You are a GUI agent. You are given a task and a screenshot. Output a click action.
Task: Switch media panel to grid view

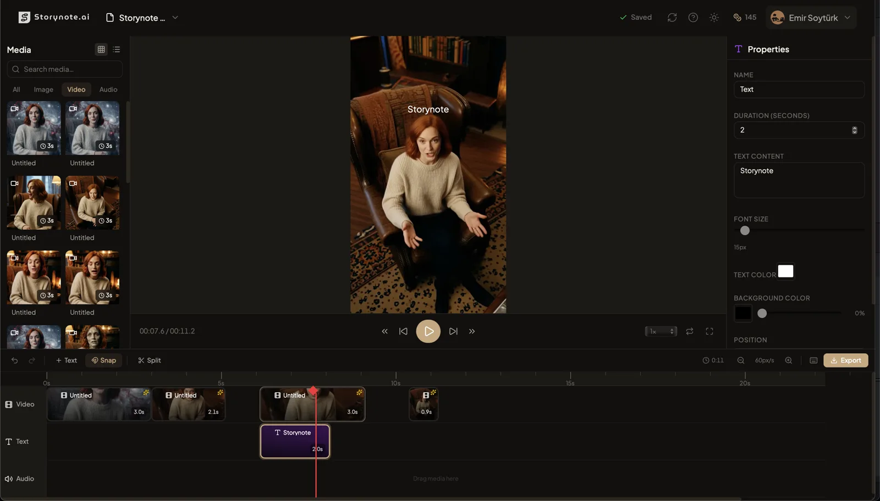click(101, 49)
